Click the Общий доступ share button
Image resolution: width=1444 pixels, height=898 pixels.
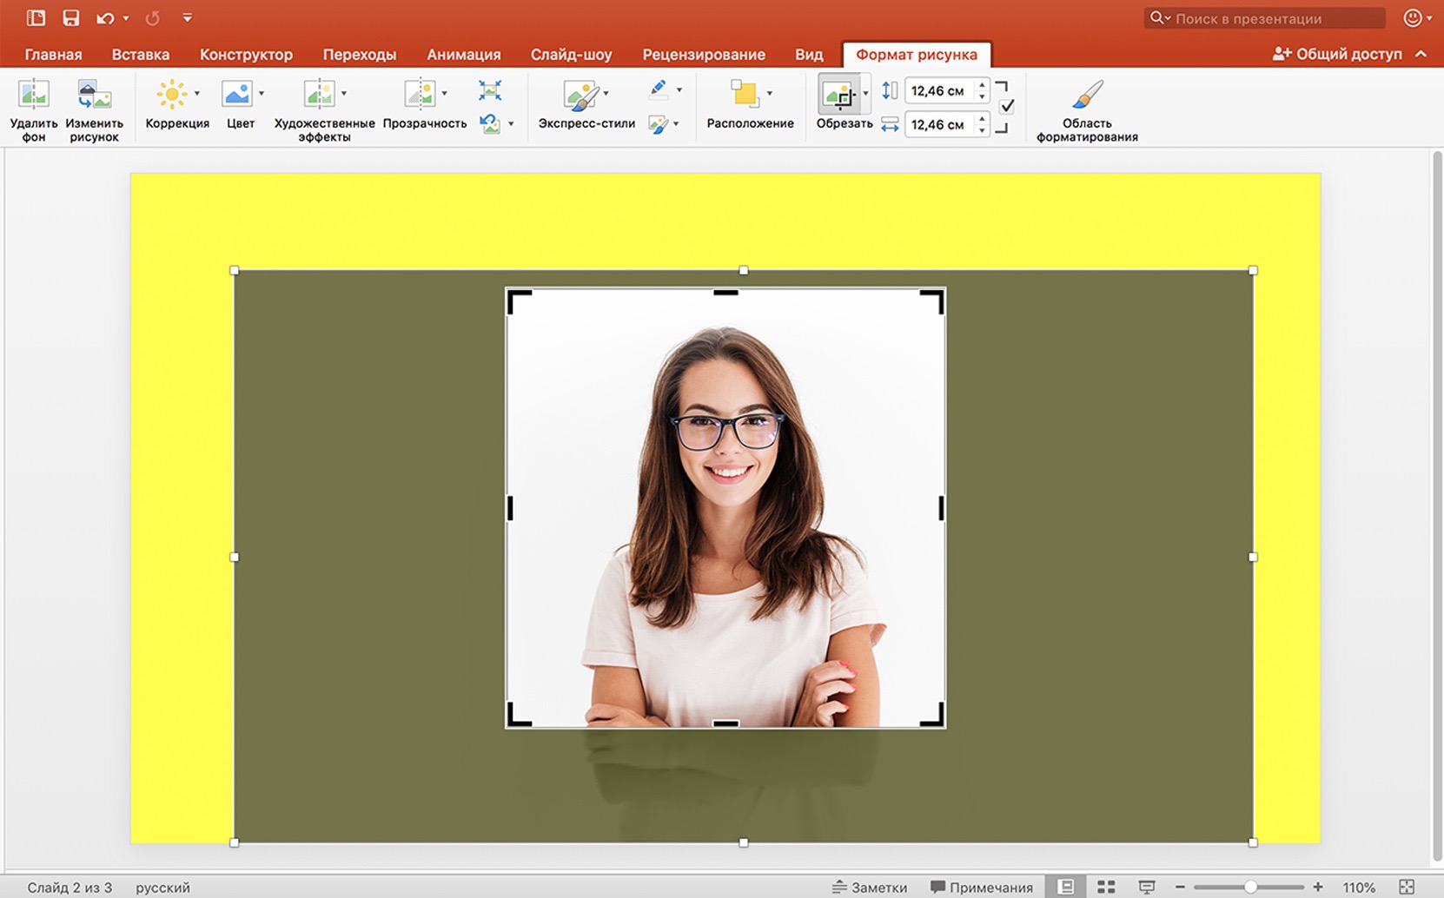click(1337, 54)
